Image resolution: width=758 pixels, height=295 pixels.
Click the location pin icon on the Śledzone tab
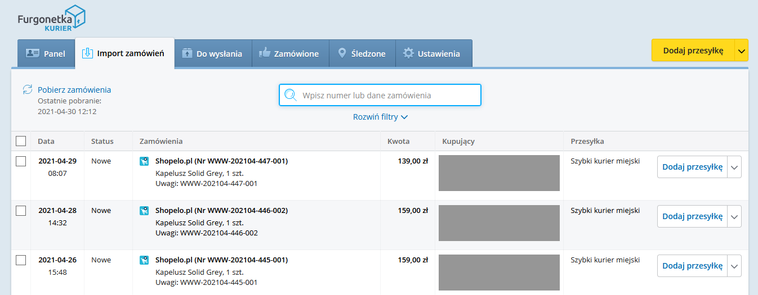342,53
